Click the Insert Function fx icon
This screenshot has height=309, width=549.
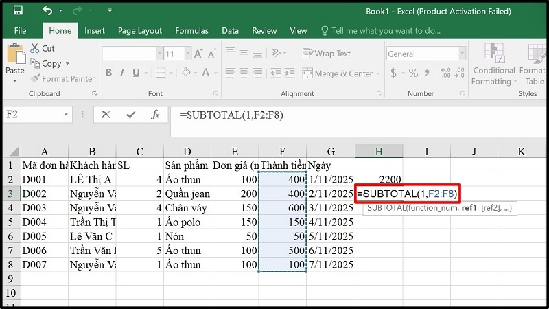[155, 115]
